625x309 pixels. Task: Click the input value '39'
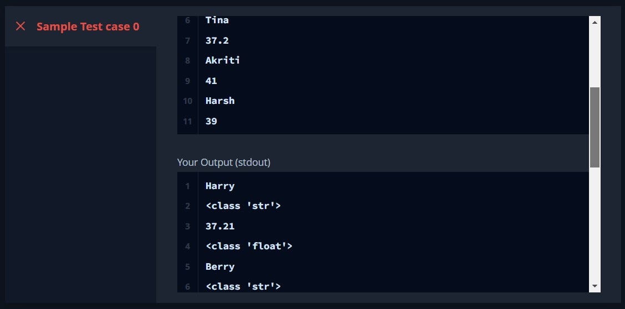point(211,121)
